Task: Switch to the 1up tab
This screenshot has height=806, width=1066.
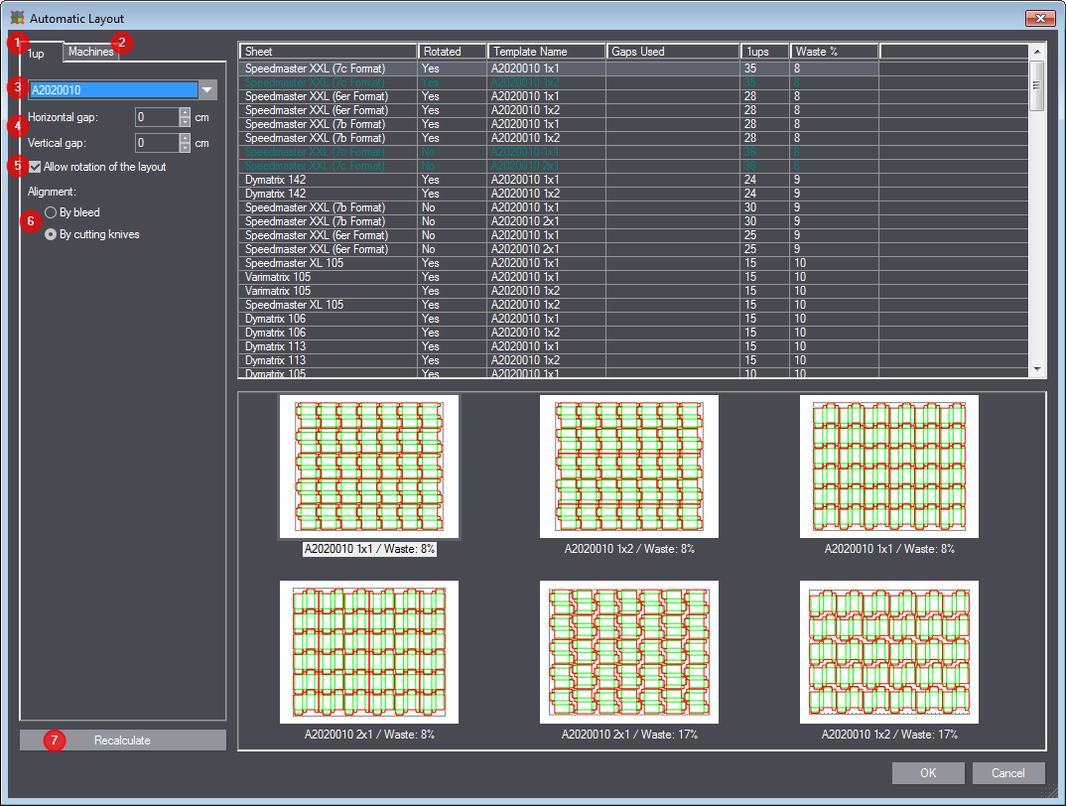Action: pos(38,53)
